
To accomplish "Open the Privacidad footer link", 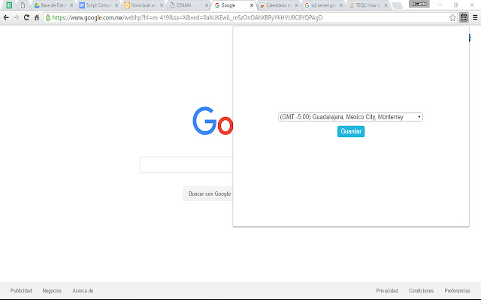I will (387, 290).
